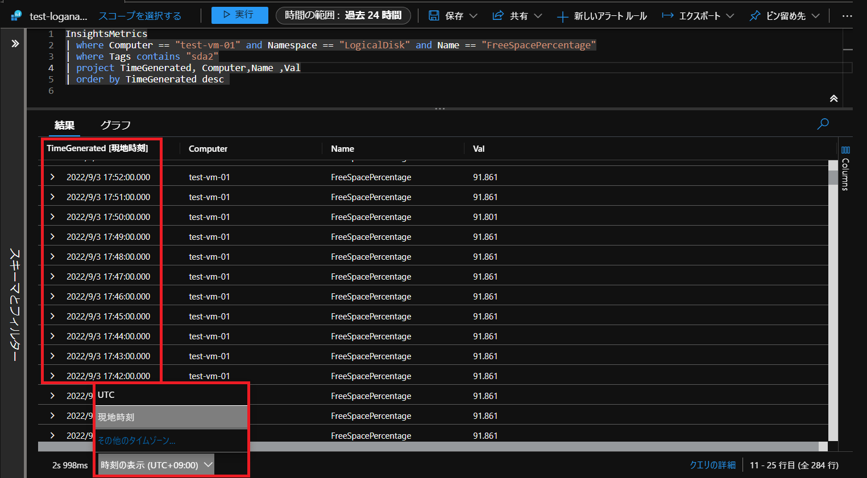867x478 pixels.
Task: Click the 2s 998ms query duration
Action: click(70, 465)
